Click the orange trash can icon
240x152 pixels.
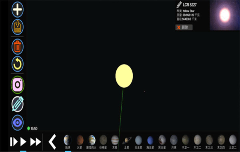[x=18, y=47]
